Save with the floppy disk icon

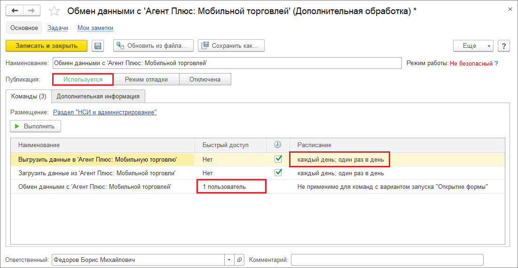pos(98,46)
